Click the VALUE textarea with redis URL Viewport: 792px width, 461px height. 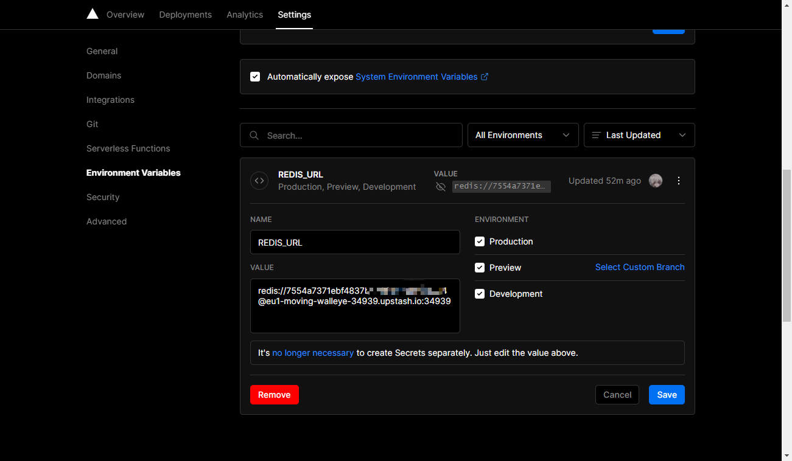pos(355,306)
